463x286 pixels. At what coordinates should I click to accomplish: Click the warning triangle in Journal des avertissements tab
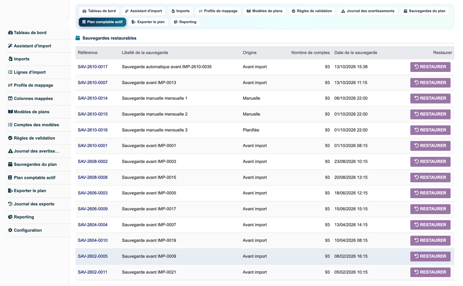pos(343,11)
